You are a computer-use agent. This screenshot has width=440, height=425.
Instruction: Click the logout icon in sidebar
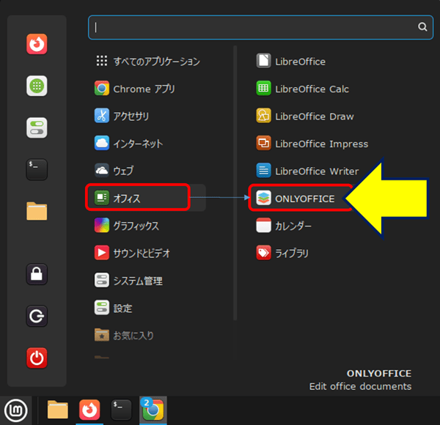tap(37, 317)
